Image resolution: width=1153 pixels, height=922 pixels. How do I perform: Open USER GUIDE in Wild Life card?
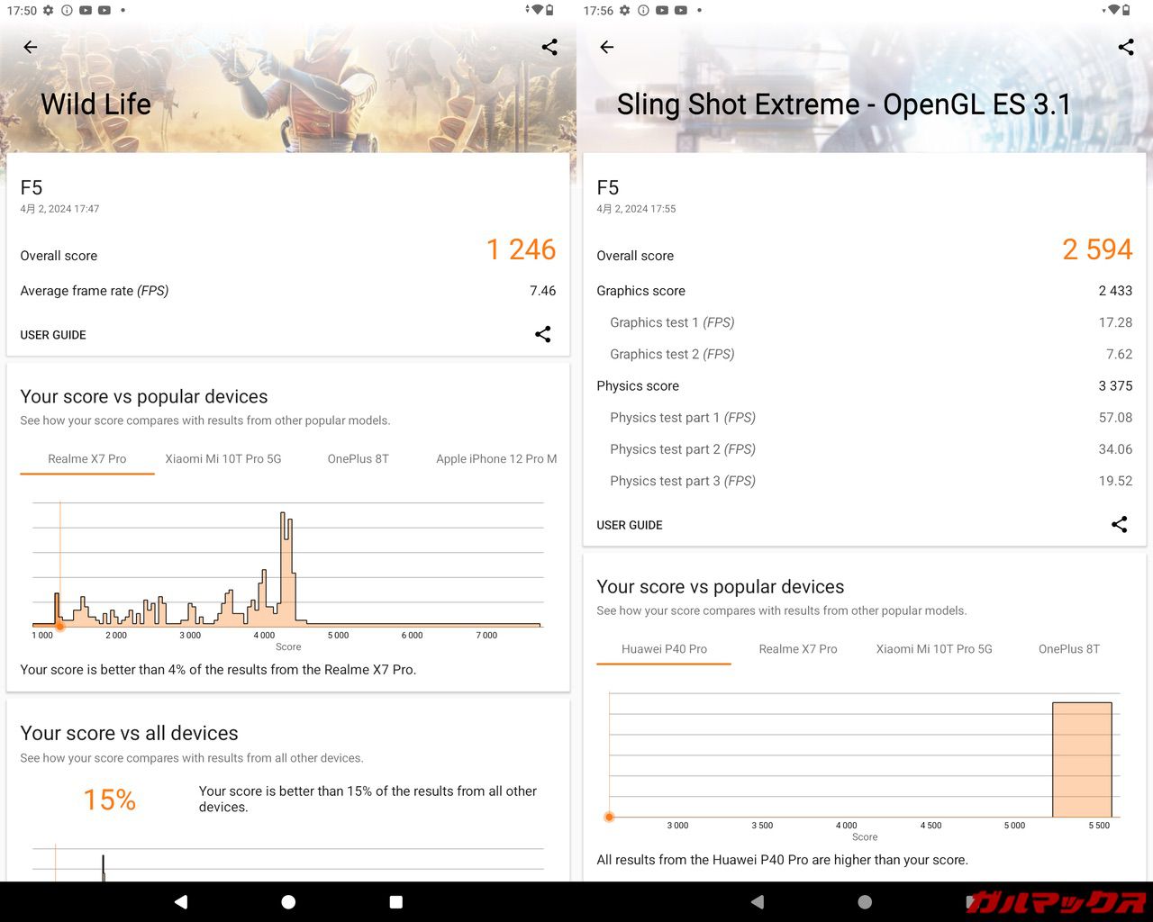tap(53, 335)
